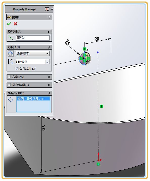This screenshot has height=181, width=150.
Task: Click the 旋转 feature icon in header
Action: pos(9,17)
